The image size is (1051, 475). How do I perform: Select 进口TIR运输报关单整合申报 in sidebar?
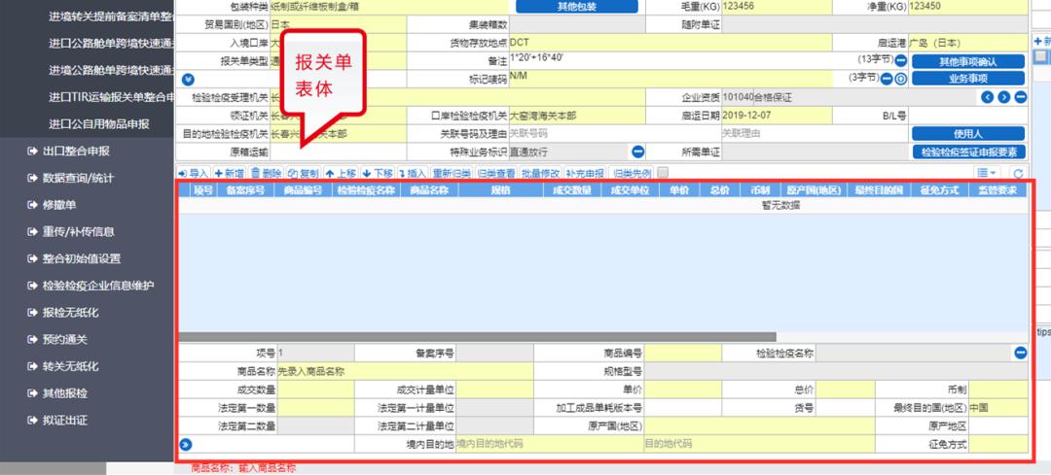click(111, 97)
